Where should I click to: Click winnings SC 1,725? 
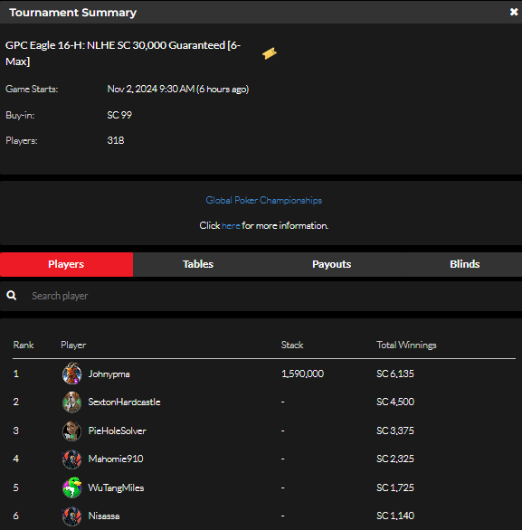pyautogui.click(x=395, y=487)
